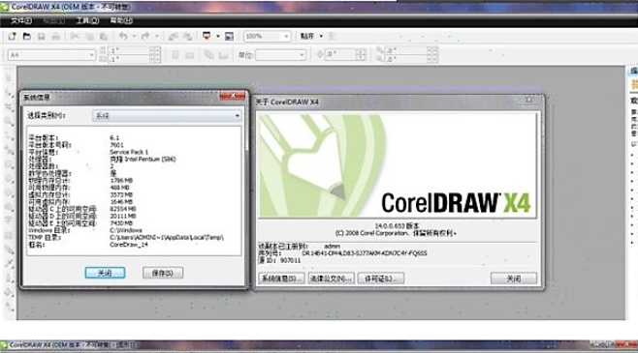Screen dimensions: 638x353
Task: Click the Paste clipboard icon
Action: 104,37
